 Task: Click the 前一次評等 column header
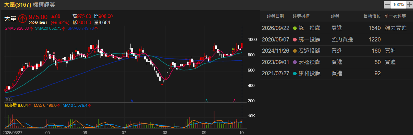[x=395, y=16]
